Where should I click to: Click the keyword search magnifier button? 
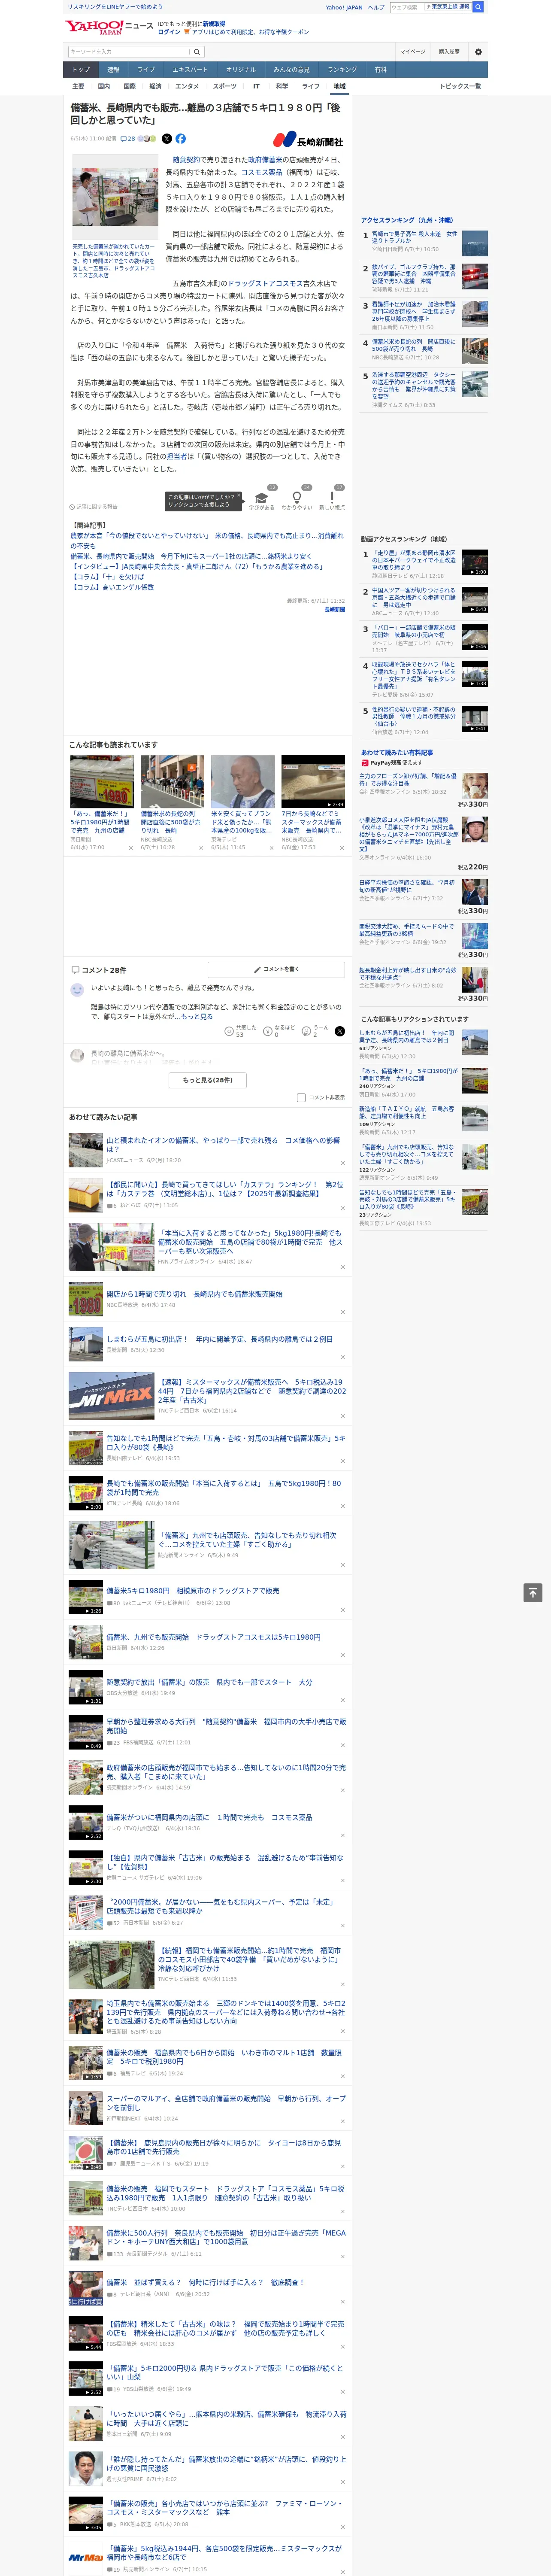click(x=197, y=51)
